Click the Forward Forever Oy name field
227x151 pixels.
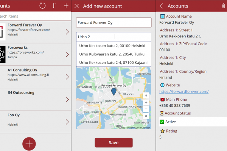pyautogui.click(x=113, y=23)
